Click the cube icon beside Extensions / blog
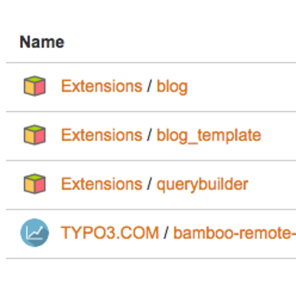This screenshot has width=296, height=296. 34,86
